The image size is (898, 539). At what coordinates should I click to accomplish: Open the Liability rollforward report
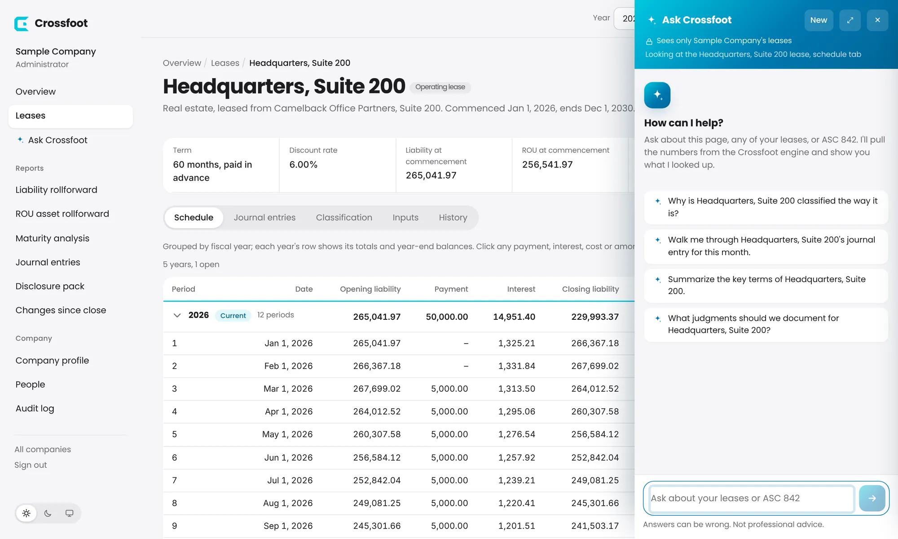tap(56, 190)
